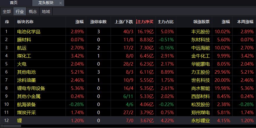Sort by 主力占比 column header

pos(166,22)
